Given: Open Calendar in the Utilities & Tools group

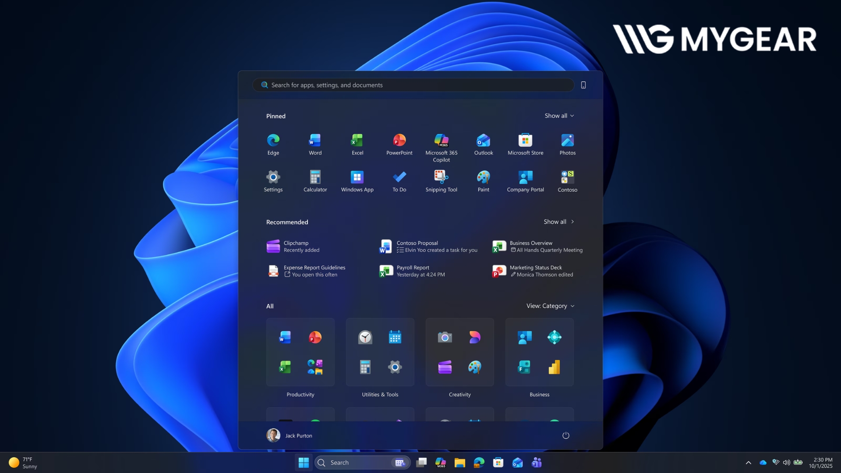Looking at the screenshot, I should coord(395,337).
